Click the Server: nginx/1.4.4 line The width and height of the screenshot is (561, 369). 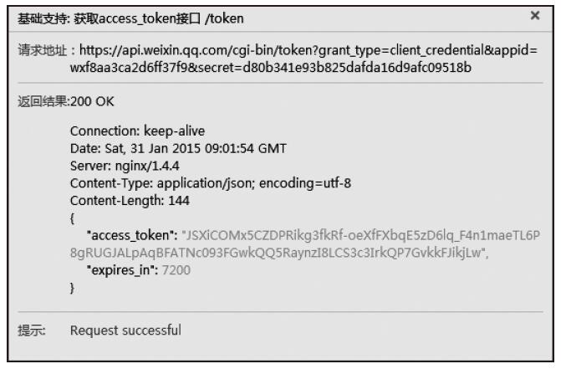(x=125, y=166)
